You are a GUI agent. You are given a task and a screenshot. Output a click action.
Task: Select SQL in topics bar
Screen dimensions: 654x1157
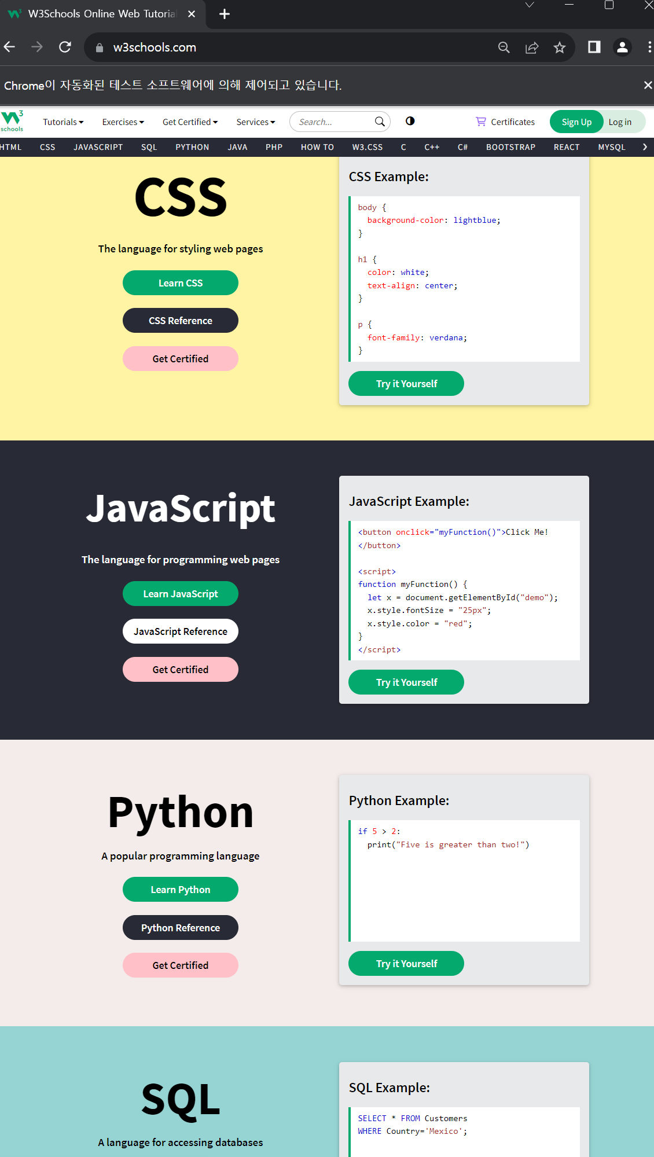149,147
